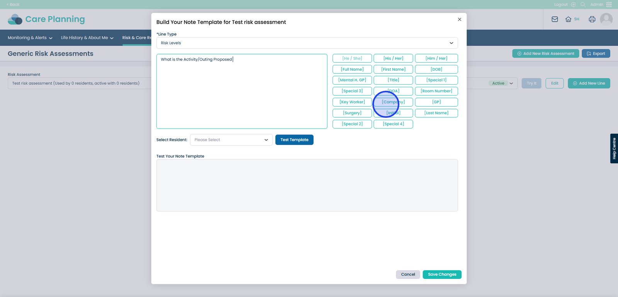The width and height of the screenshot is (618, 297).
Task: Insert the [Special 2] placeholder
Action: [x=352, y=124]
